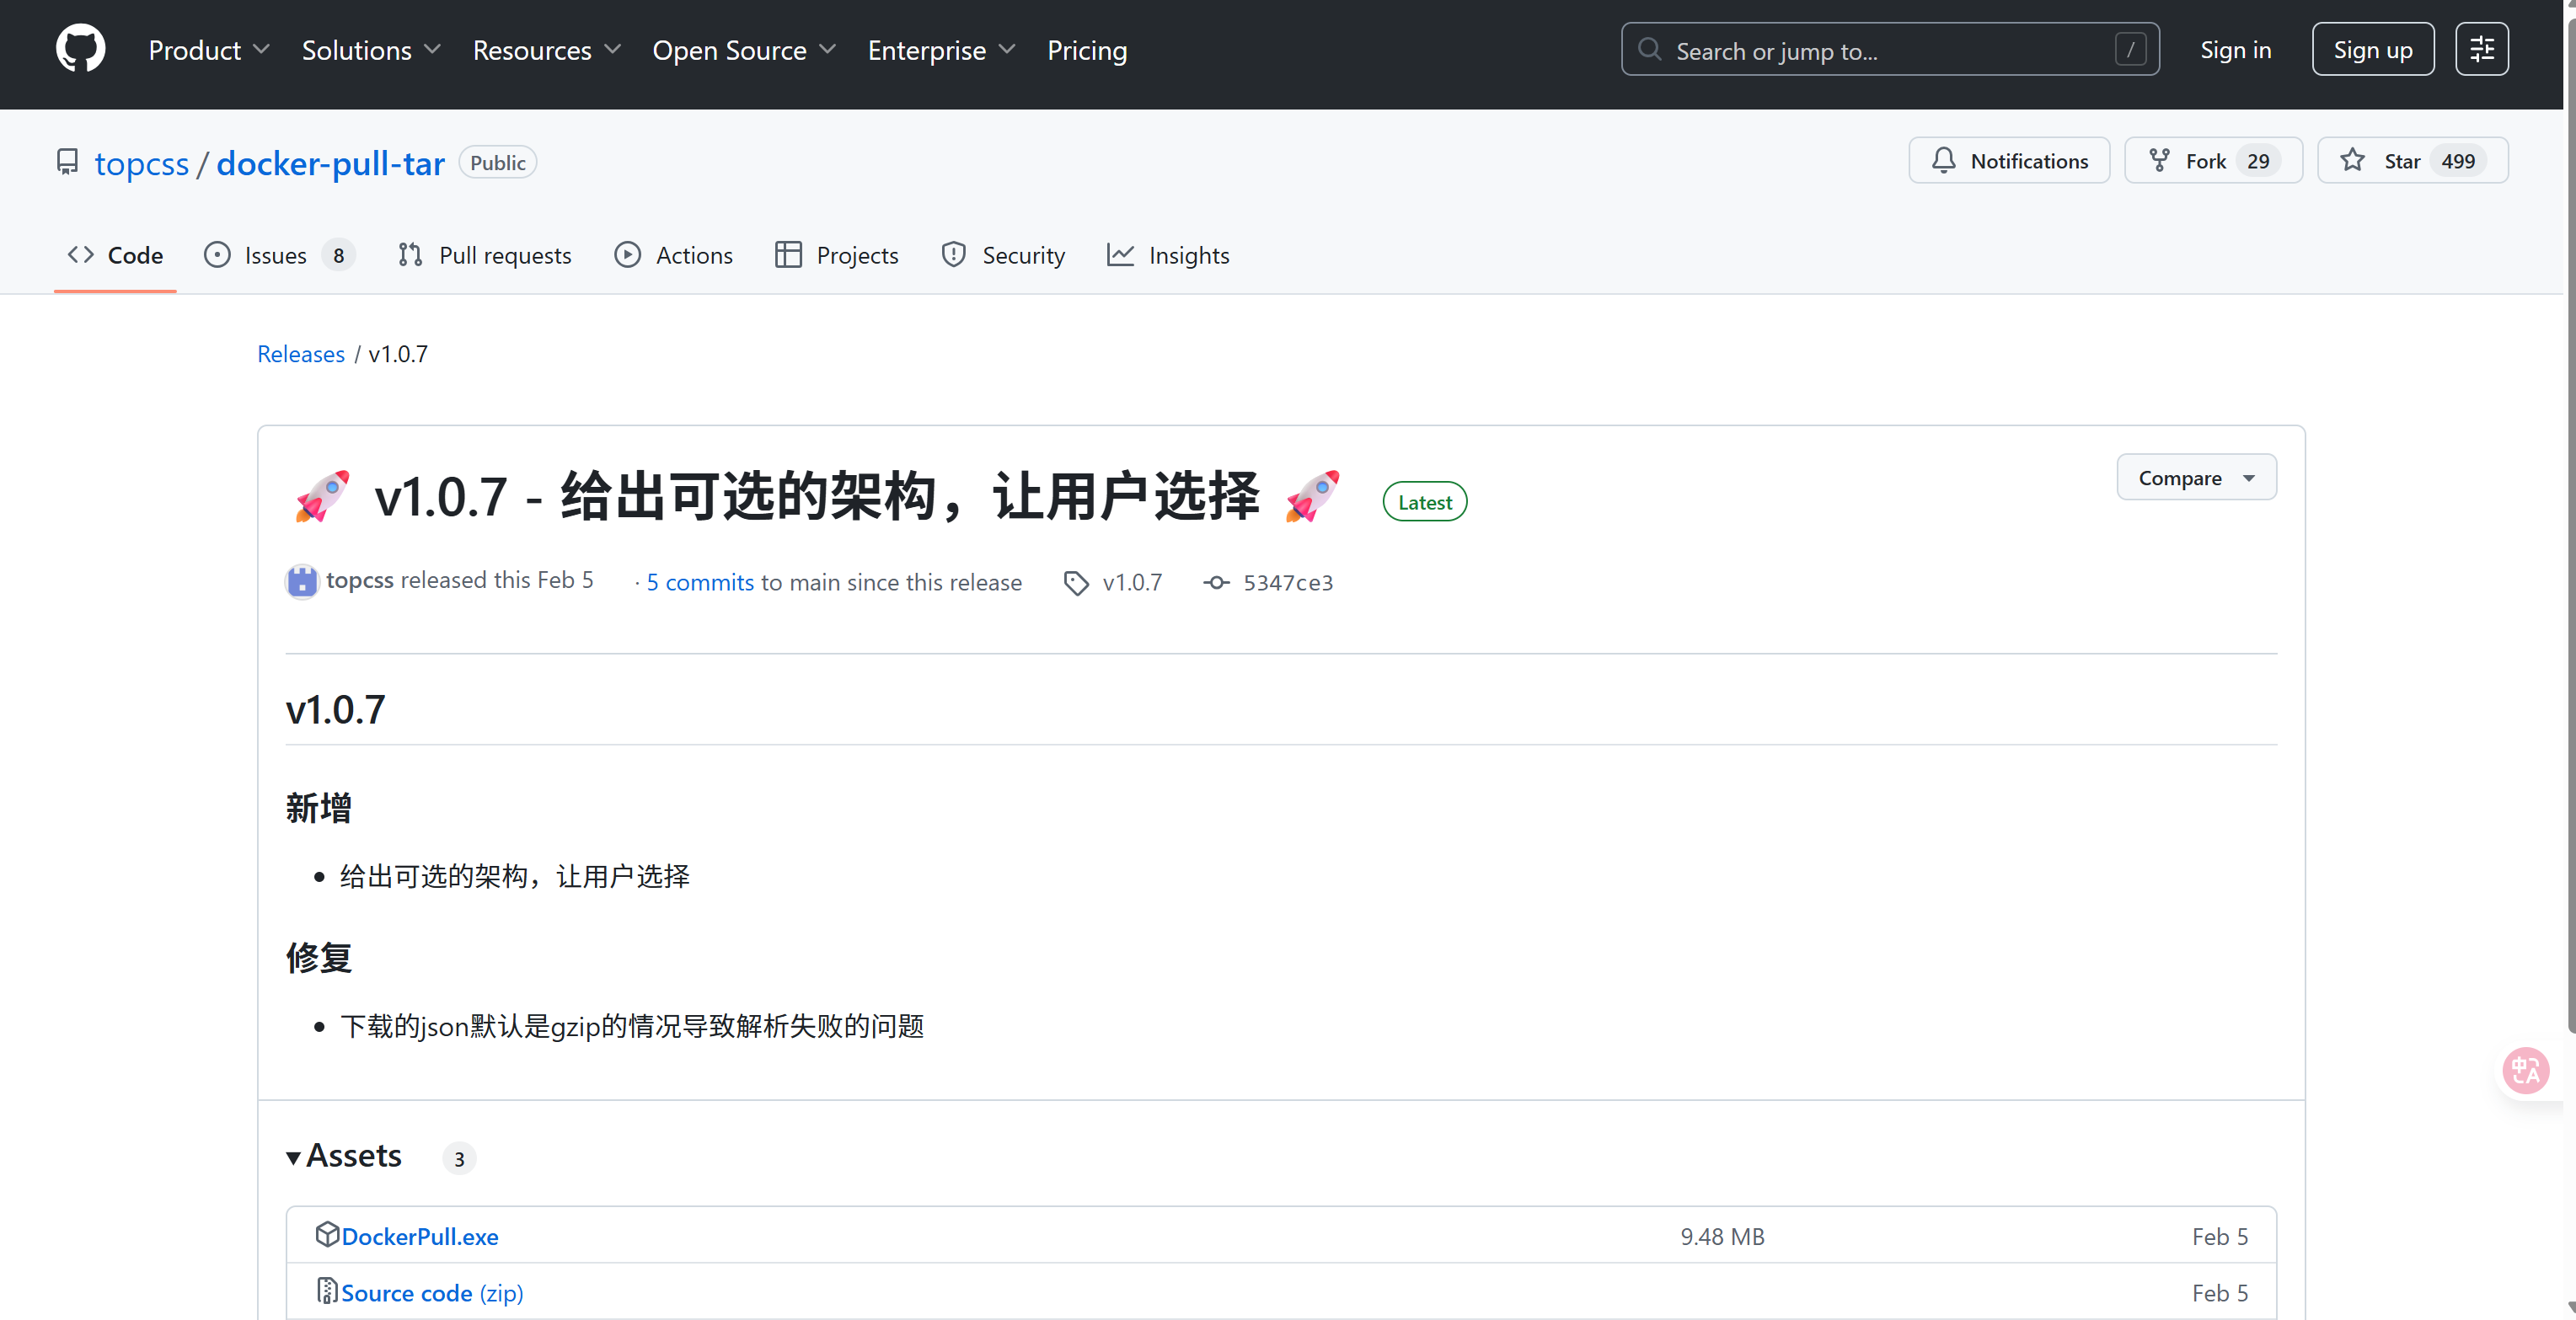Screen dimensions: 2576x1320
Task: Click the translate floating icon at right edge
Action: 2525,1071
